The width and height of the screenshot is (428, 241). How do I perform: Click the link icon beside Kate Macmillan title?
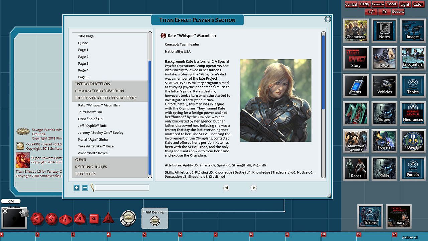[x=163, y=35]
